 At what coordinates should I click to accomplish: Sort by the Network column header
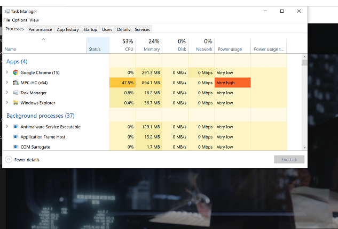pyautogui.click(x=201, y=45)
